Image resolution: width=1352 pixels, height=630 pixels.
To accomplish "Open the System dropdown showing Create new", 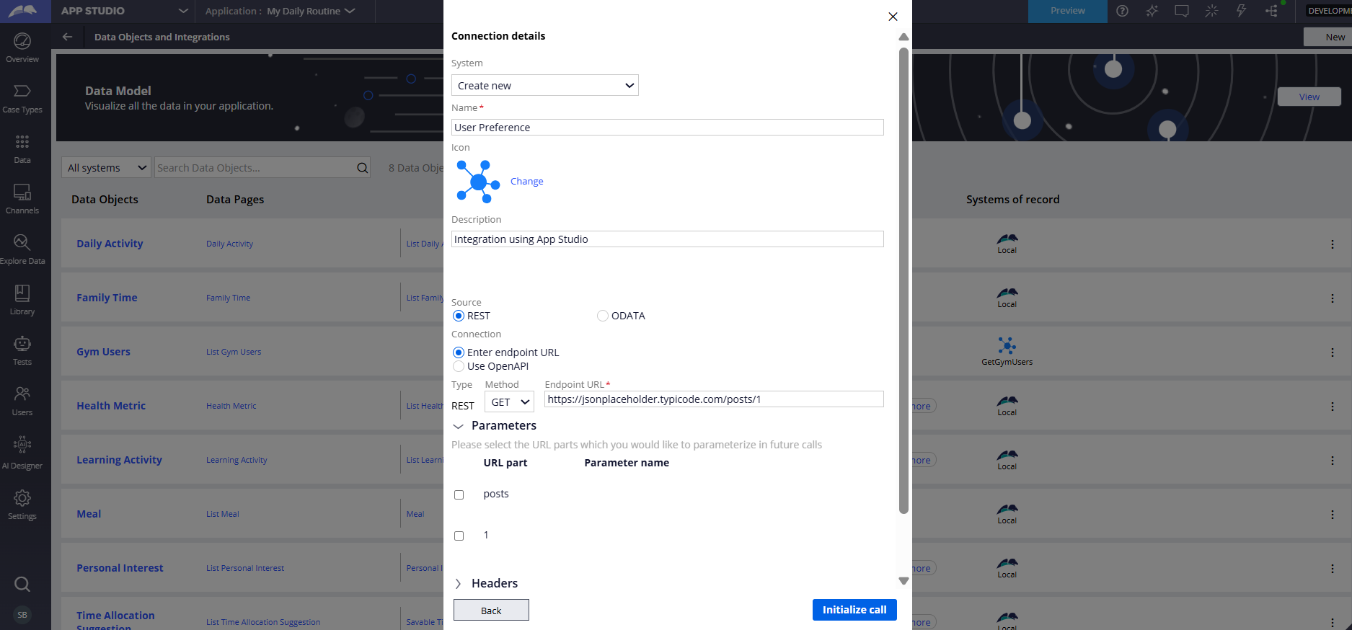I will tap(544, 86).
